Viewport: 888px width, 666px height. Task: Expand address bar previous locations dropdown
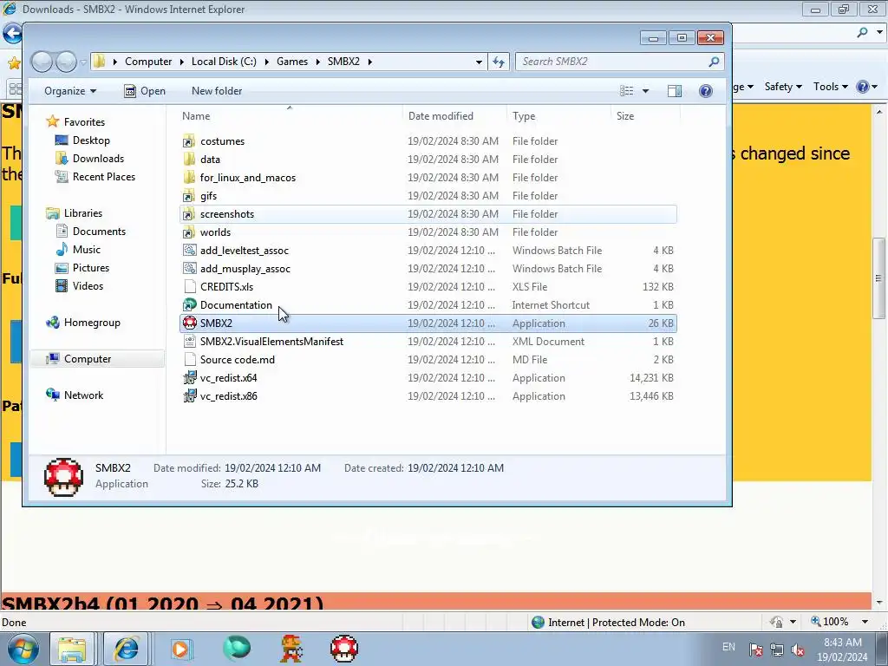[x=479, y=62]
